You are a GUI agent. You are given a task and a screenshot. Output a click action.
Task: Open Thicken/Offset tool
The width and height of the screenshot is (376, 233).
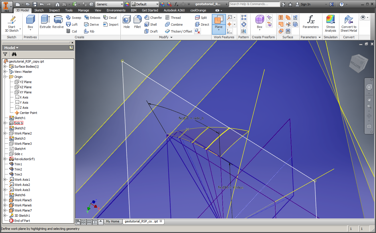(x=179, y=31)
